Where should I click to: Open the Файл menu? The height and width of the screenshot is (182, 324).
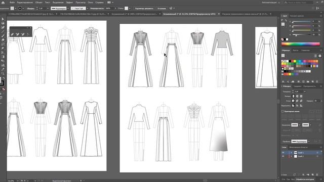click(12, 3)
